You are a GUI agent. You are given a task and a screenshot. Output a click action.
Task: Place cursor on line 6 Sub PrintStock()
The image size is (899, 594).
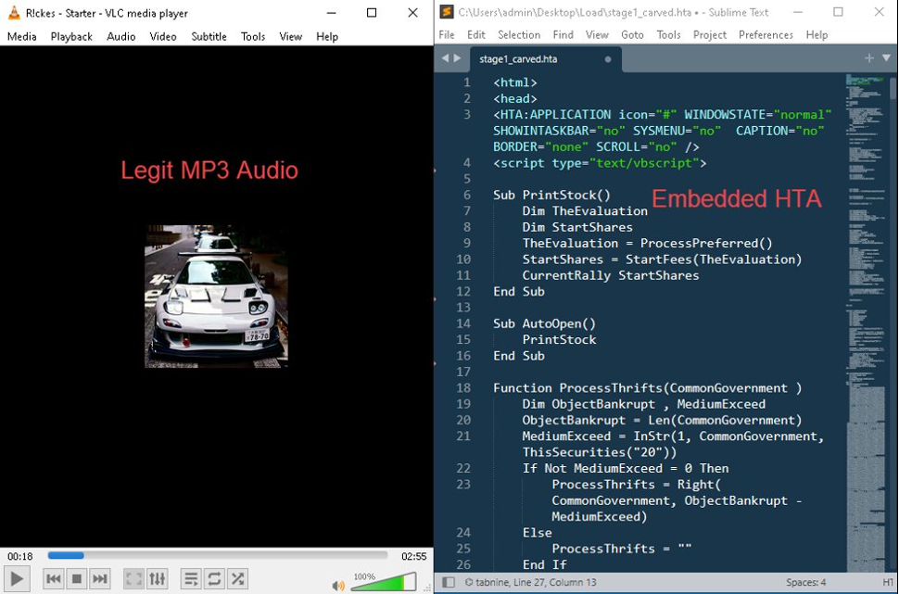pyautogui.click(x=551, y=195)
